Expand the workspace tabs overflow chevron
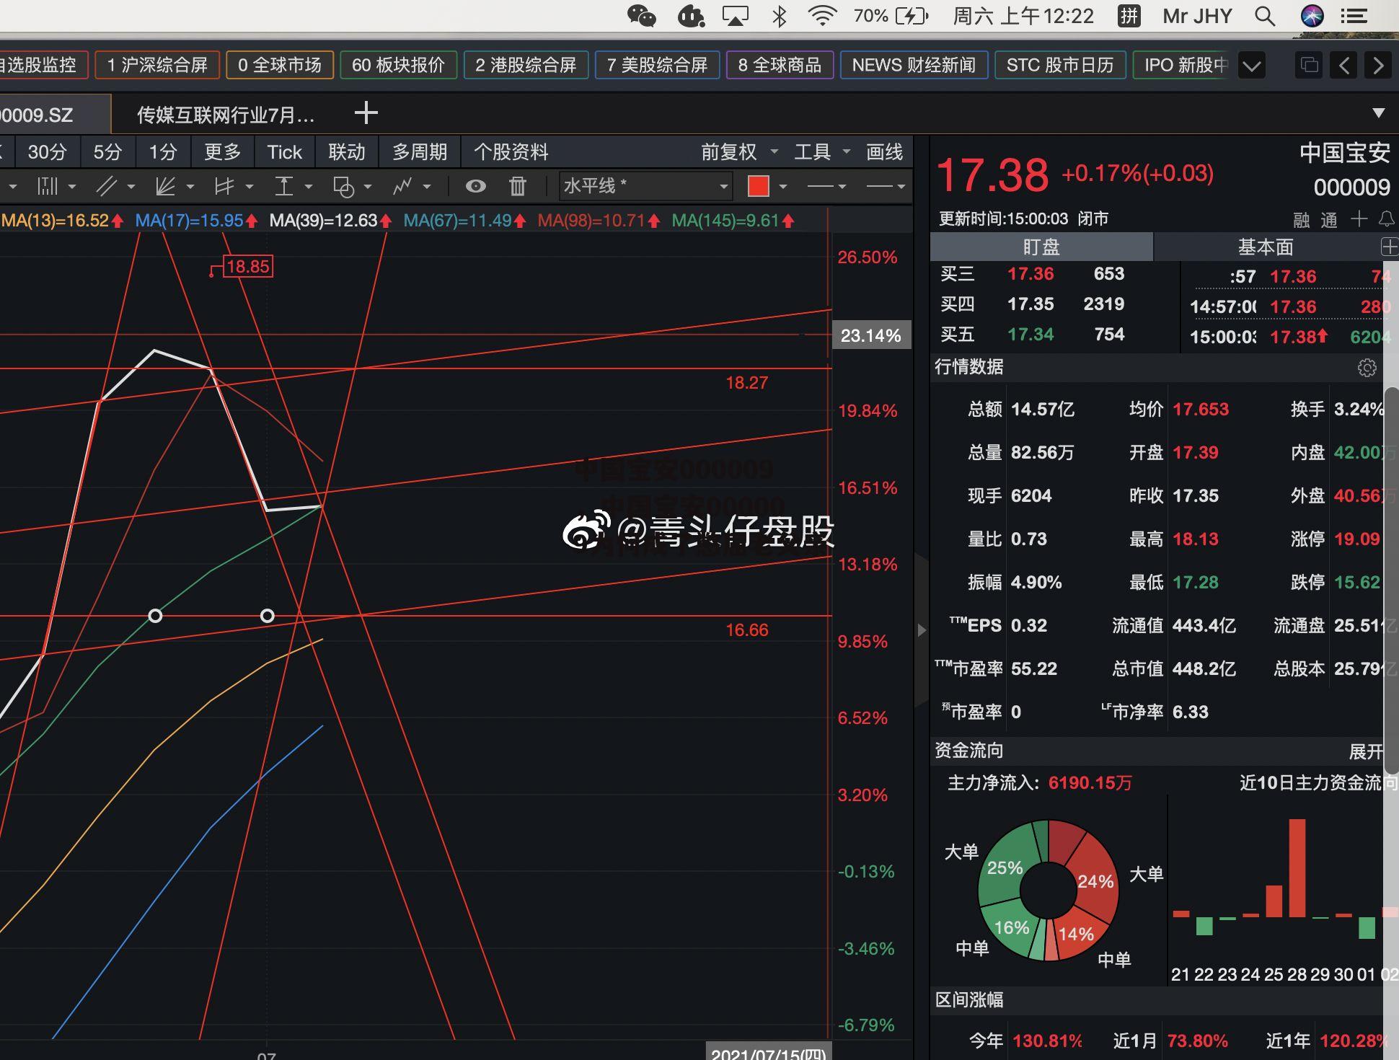This screenshot has height=1060, width=1399. tap(1252, 66)
